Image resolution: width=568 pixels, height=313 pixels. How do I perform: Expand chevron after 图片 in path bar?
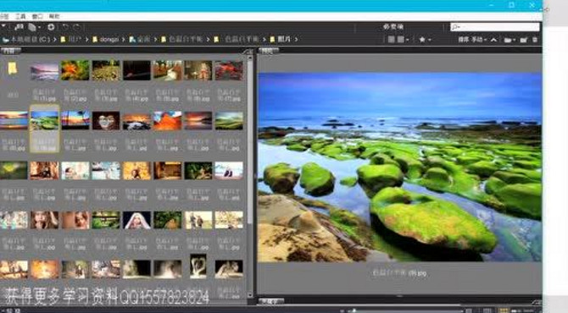[x=296, y=40]
